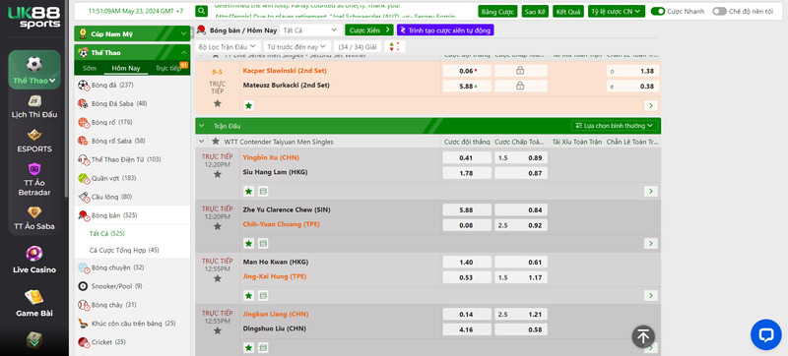Open Live Casino in the sidebar
The image size is (788, 356).
(x=34, y=260)
